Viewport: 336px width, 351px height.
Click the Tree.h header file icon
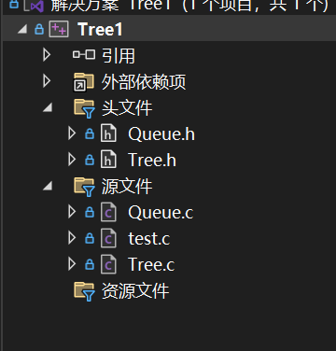click(108, 160)
